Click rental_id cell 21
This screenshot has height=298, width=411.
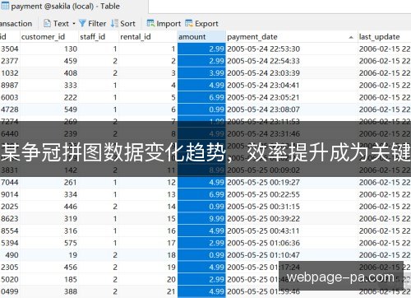pos(148,291)
